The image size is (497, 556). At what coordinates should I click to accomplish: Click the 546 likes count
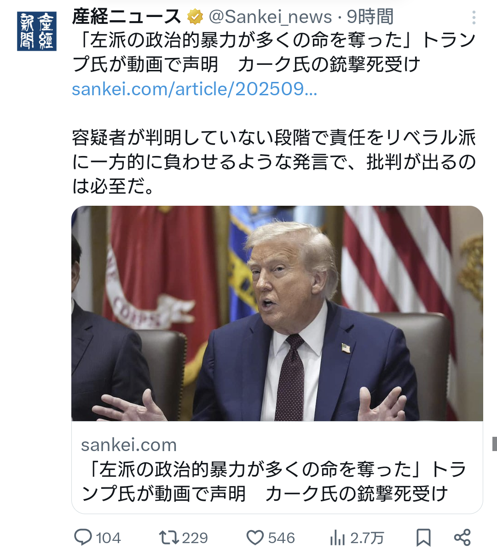[x=281, y=538]
